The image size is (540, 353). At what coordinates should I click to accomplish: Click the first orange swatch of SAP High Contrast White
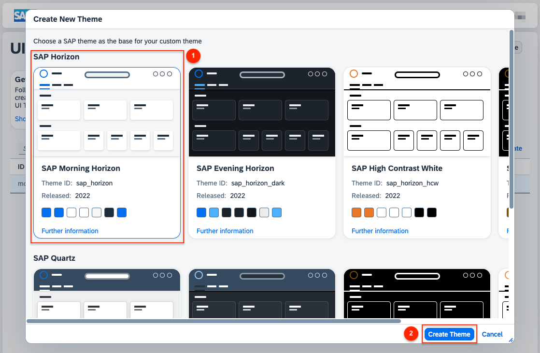tap(356, 212)
